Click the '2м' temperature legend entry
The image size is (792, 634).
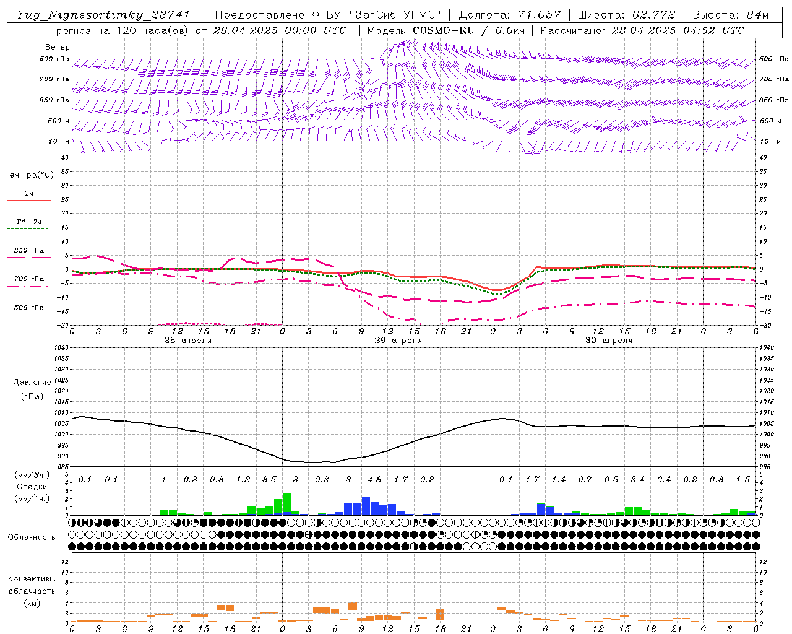tap(29, 194)
